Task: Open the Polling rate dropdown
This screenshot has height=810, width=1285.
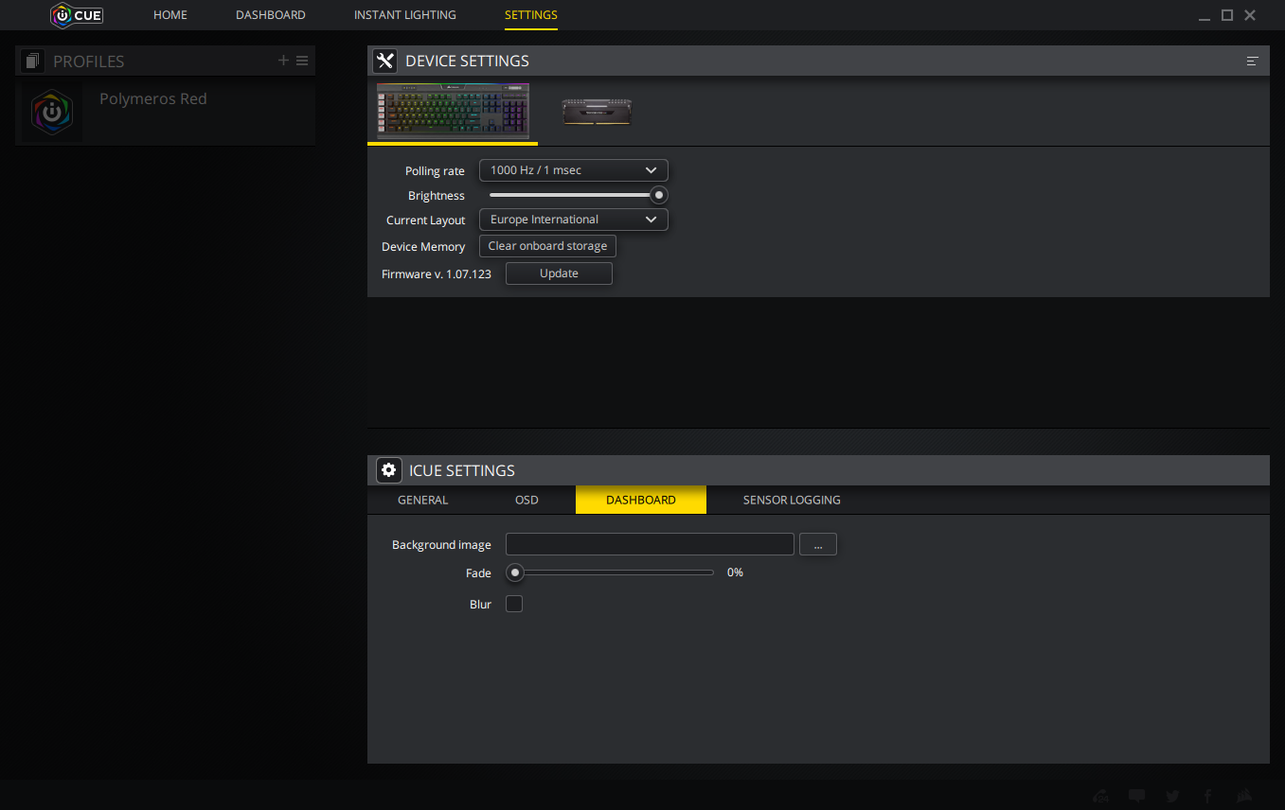Action: pyautogui.click(x=574, y=170)
